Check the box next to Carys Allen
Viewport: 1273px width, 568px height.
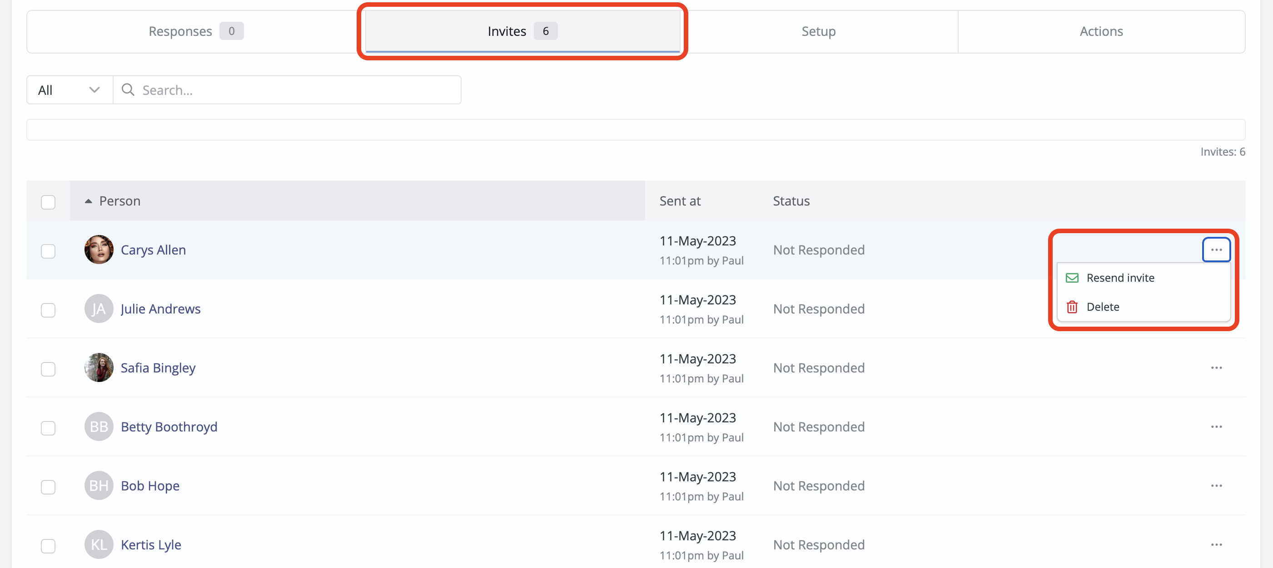coord(48,251)
